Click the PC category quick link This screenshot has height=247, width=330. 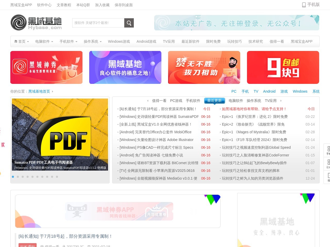pyautogui.click(x=234, y=91)
